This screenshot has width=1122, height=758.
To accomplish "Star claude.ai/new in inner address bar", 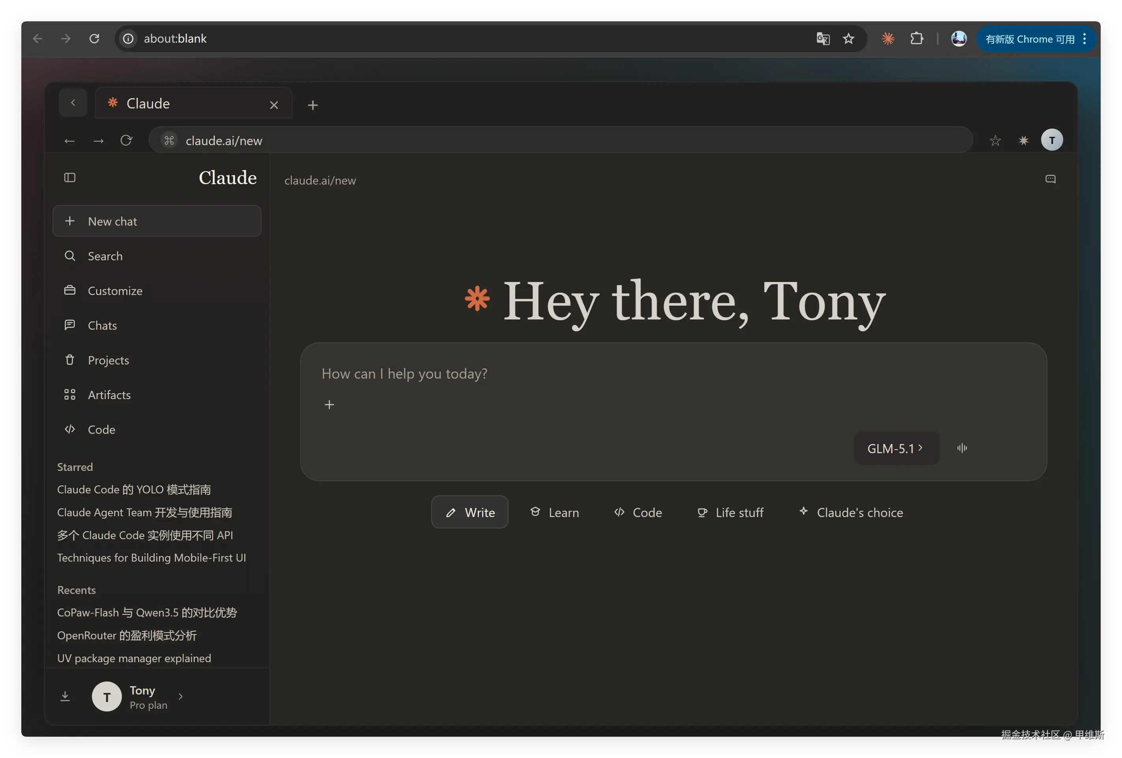I will coord(995,140).
